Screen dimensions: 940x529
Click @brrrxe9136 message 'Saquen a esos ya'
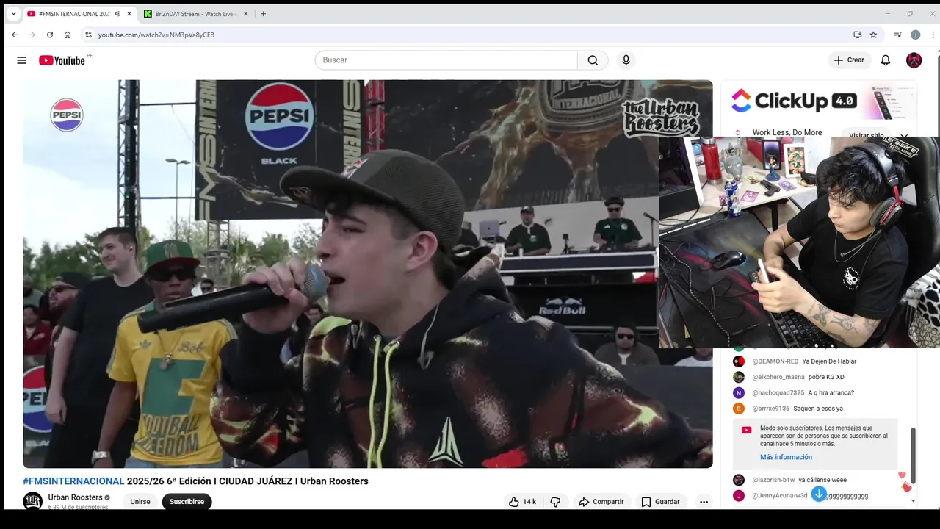[x=818, y=409]
